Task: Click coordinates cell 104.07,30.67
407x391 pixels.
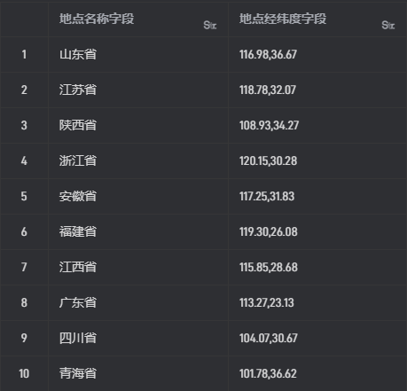Action: (317, 338)
